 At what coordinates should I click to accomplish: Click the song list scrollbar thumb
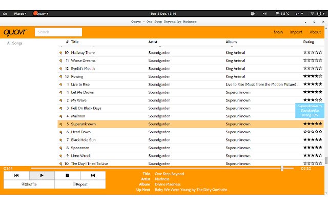326,160
